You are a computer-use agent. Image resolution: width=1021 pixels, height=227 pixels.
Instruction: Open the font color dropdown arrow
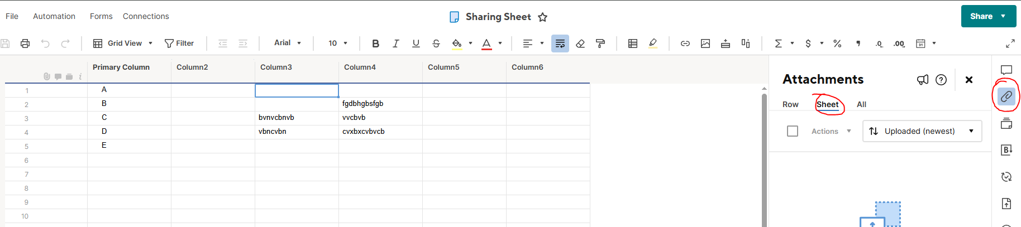tap(500, 44)
